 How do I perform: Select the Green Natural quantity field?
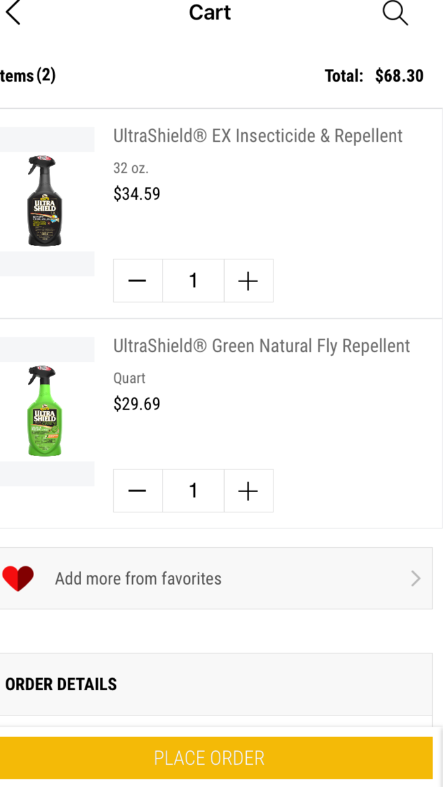click(193, 490)
